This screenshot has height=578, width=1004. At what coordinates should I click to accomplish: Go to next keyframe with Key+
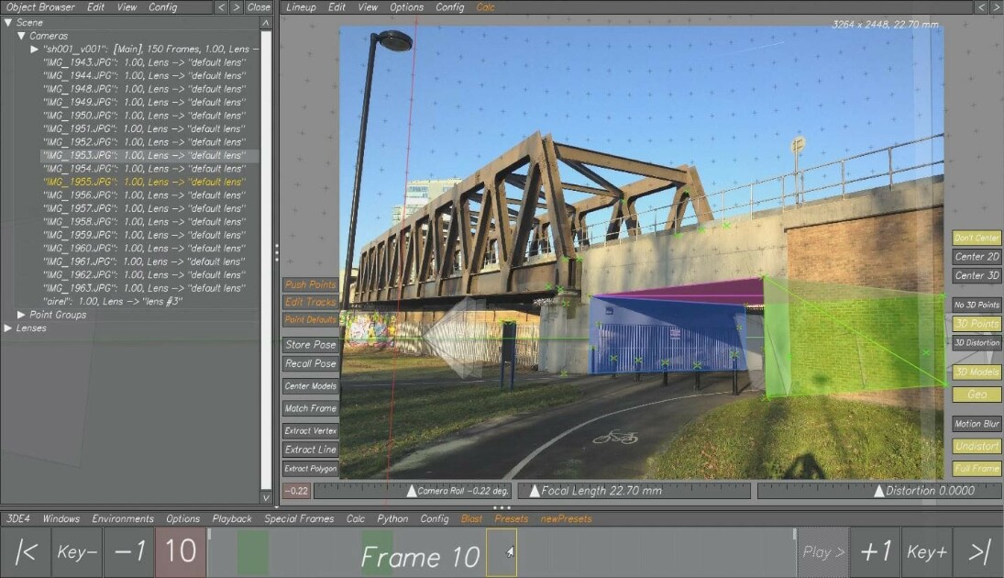pyautogui.click(x=927, y=551)
